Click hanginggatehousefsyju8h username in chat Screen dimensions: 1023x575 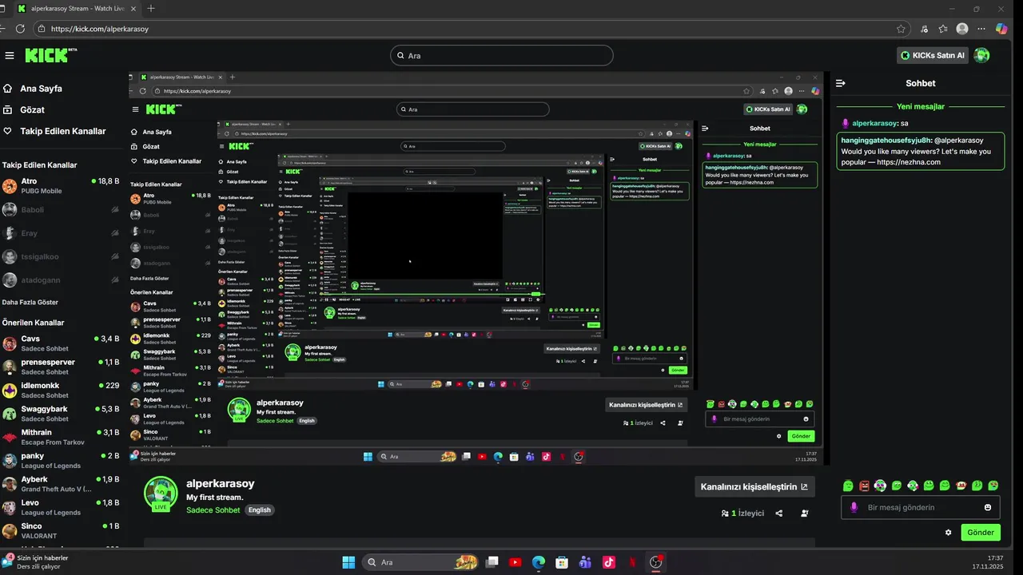[x=886, y=140]
